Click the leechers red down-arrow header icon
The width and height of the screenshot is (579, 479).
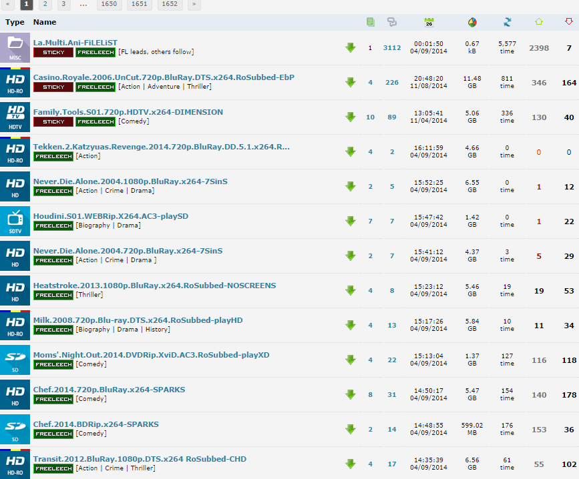coord(569,22)
